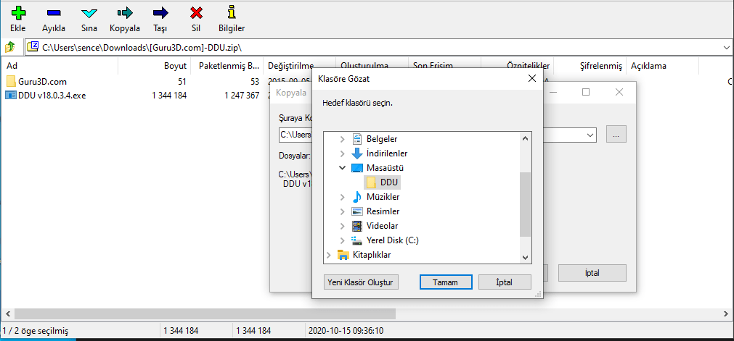Collapse the Masaüstü tree node
The image size is (734, 341).
click(342, 168)
